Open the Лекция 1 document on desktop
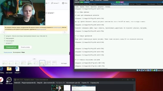Screen dimensions: 163x91 click(17, 70)
